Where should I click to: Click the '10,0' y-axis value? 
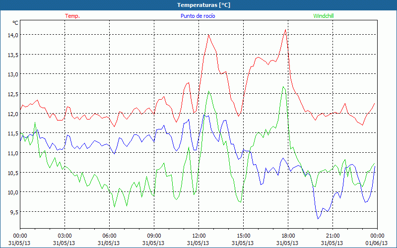(x=13, y=192)
